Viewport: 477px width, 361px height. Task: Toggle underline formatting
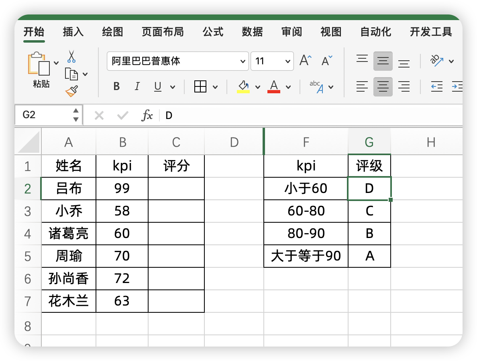(x=157, y=86)
